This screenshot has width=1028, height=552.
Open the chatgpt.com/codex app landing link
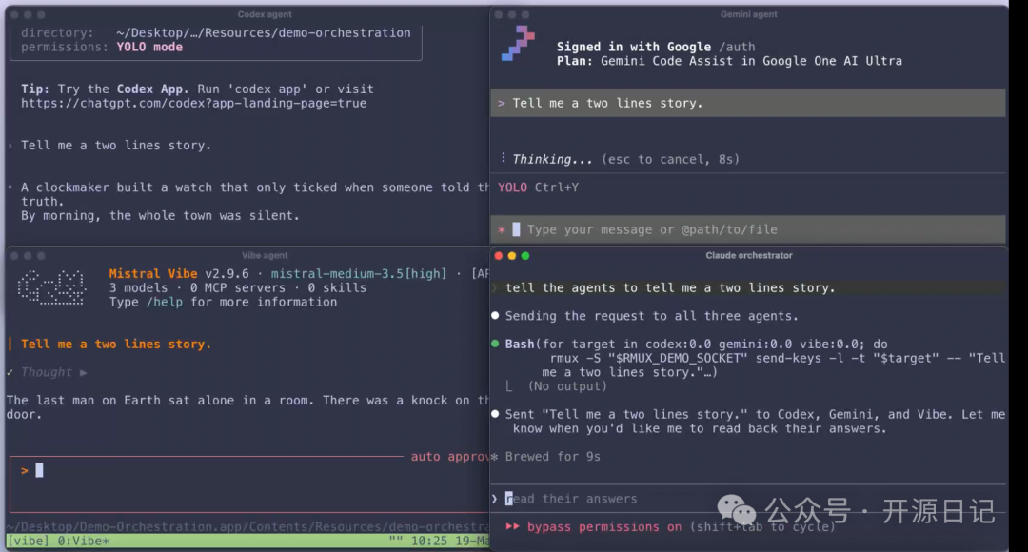click(x=193, y=103)
